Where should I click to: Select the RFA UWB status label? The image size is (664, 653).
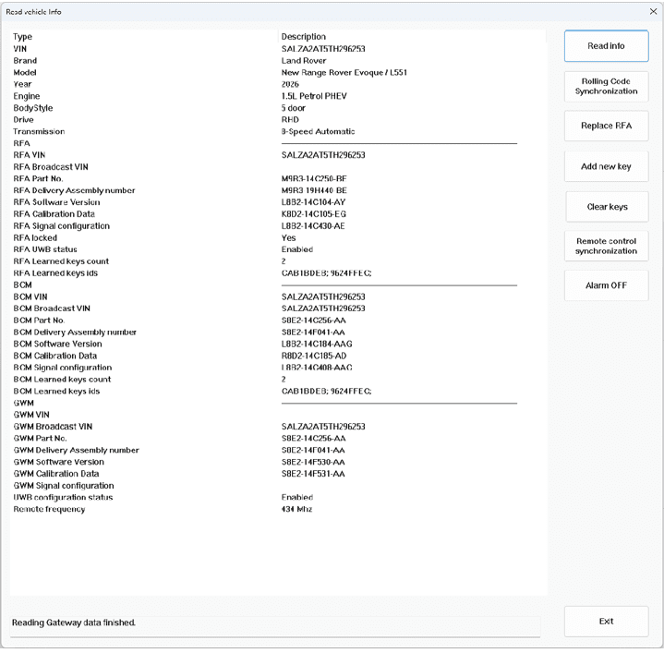coord(45,249)
